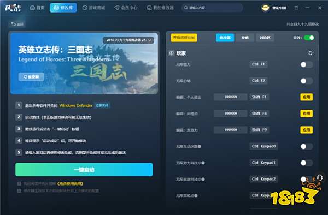
Task: Enable the Ctrl Keypad1 cheat switch
Action: point(306,163)
